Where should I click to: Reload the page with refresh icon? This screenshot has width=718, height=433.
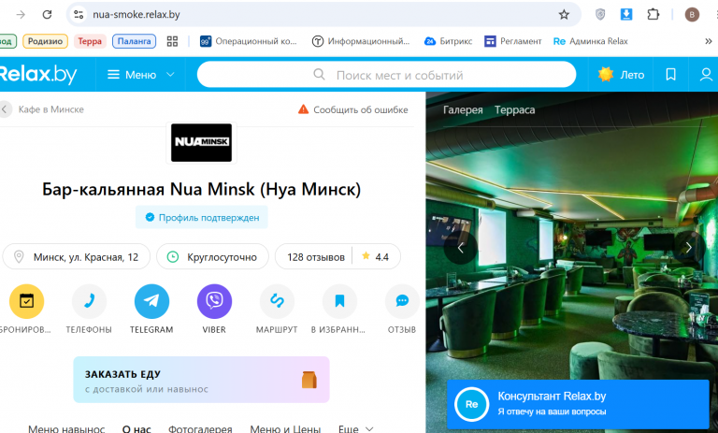click(47, 15)
